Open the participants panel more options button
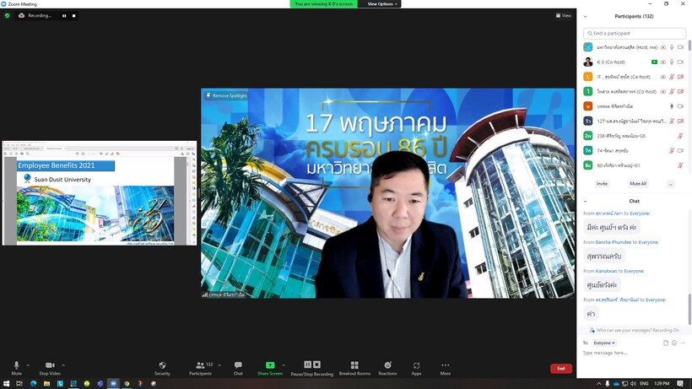Image resolution: width=692 pixels, height=389 pixels. pyautogui.click(x=670, y=183)
